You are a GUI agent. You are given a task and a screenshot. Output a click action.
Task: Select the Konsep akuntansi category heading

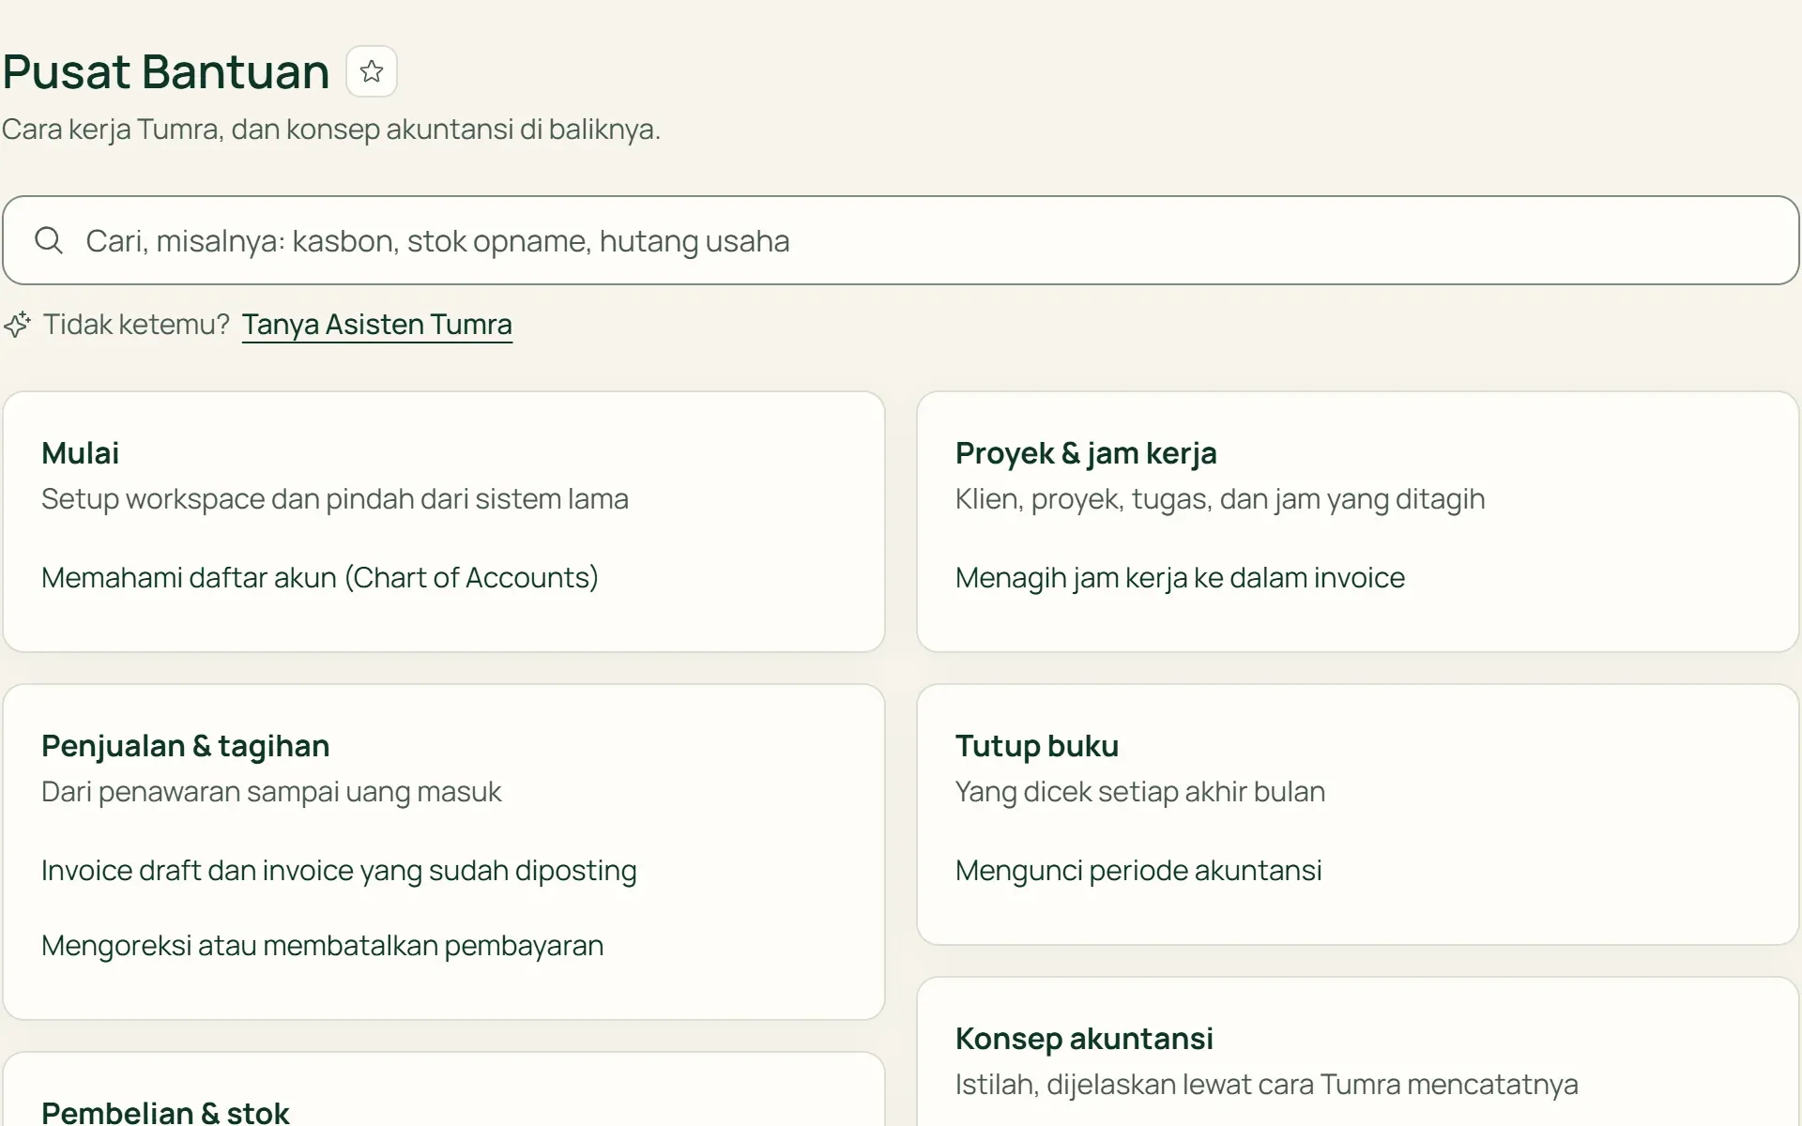point(1084,1039)
